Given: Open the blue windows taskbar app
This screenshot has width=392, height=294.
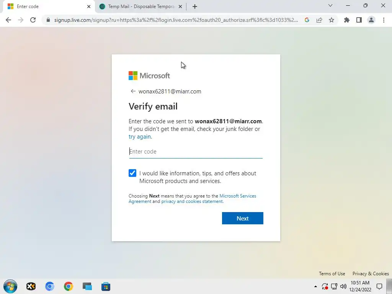Looking at the screenshot, I should click(87, 286).
